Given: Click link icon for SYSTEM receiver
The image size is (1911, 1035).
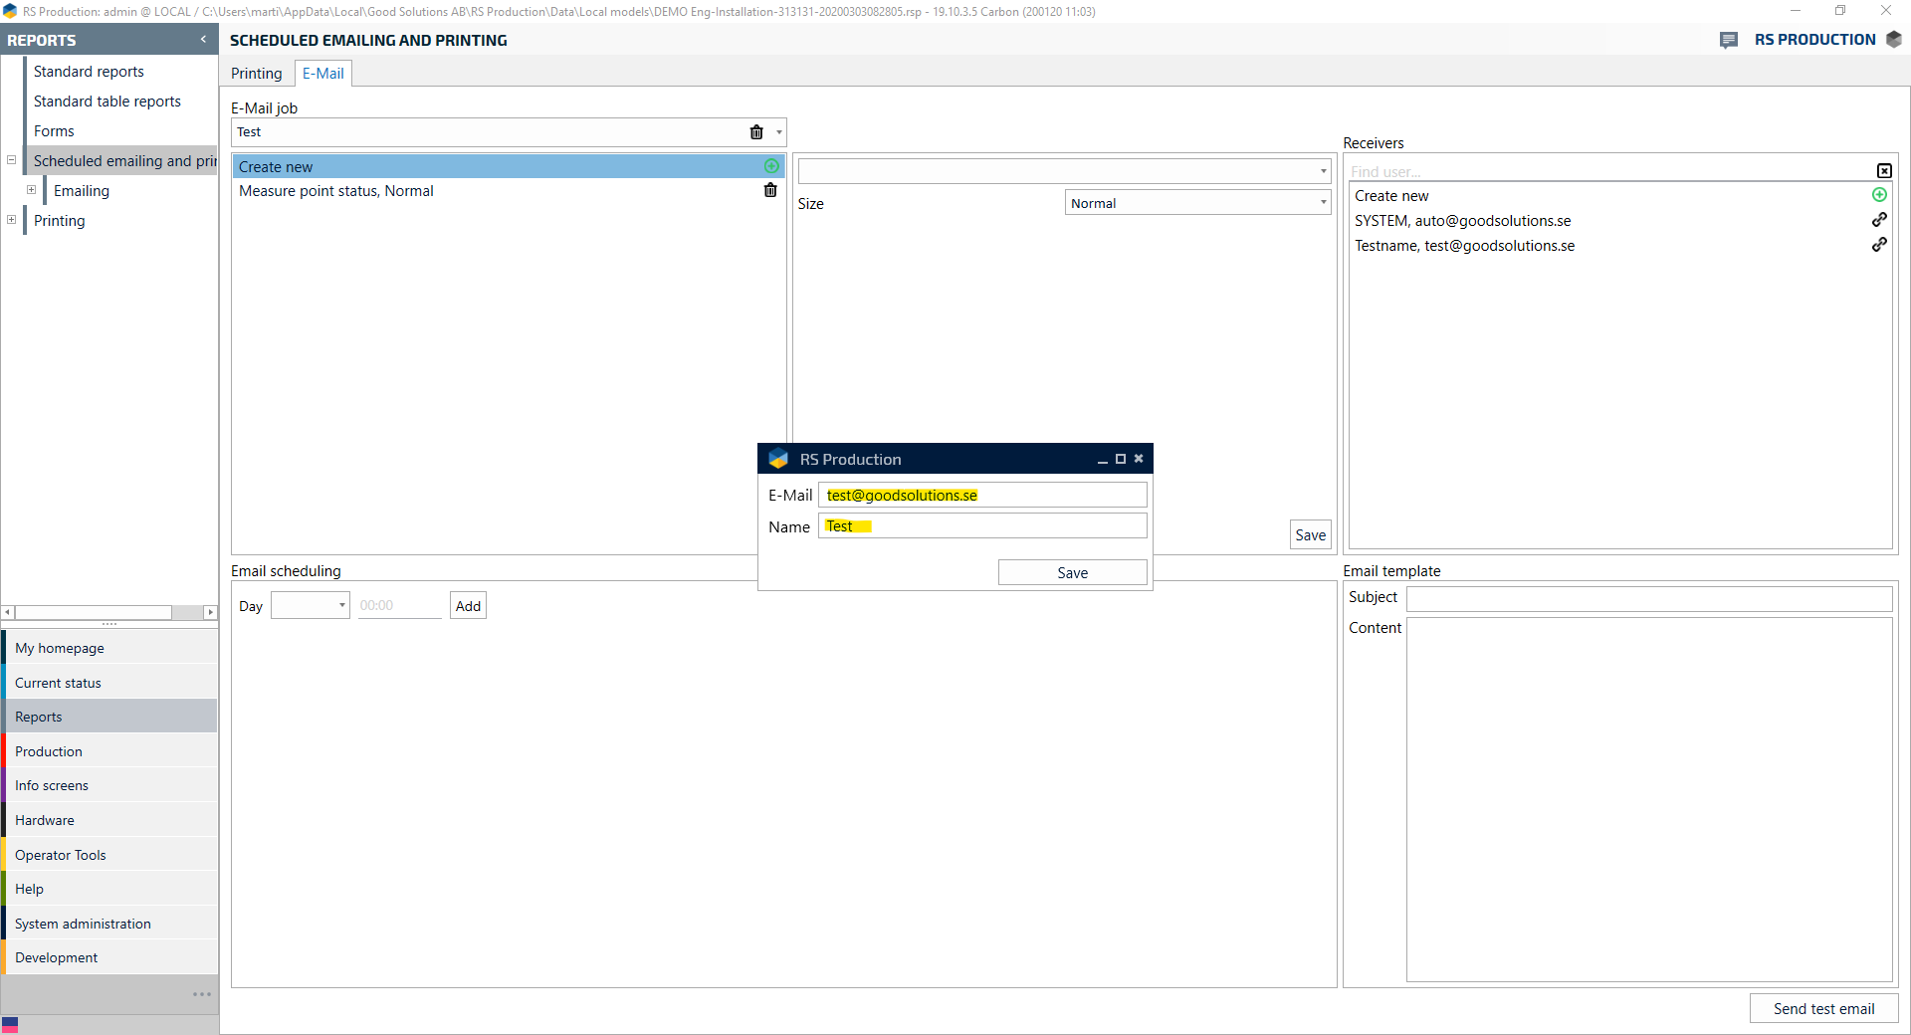Looking at the screenshot, I should click(x=1879, y=220).
